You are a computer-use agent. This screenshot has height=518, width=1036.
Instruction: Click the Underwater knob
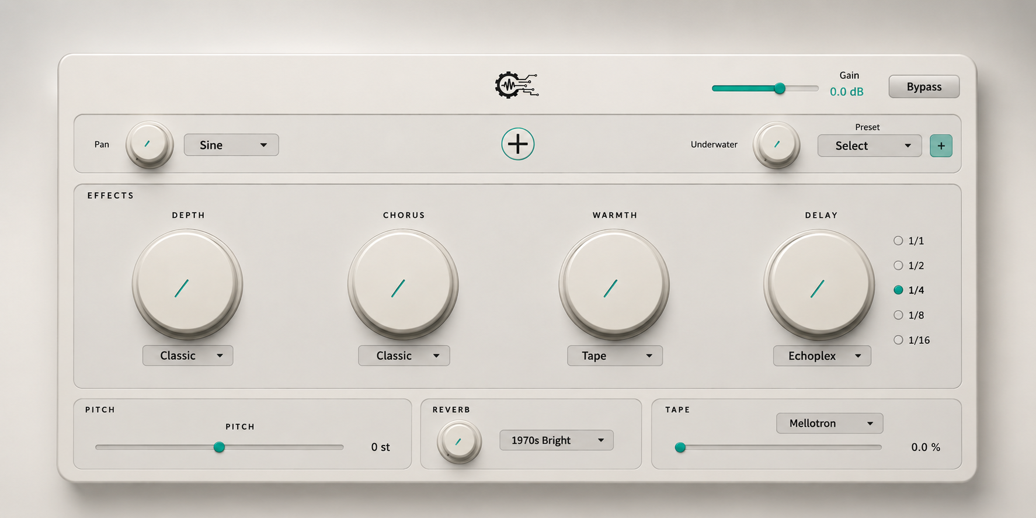click(776, 144)
